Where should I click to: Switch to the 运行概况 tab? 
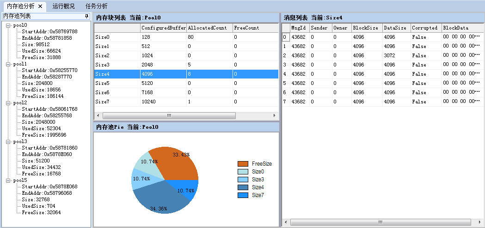pyautogui.click(x=63, y=6)
